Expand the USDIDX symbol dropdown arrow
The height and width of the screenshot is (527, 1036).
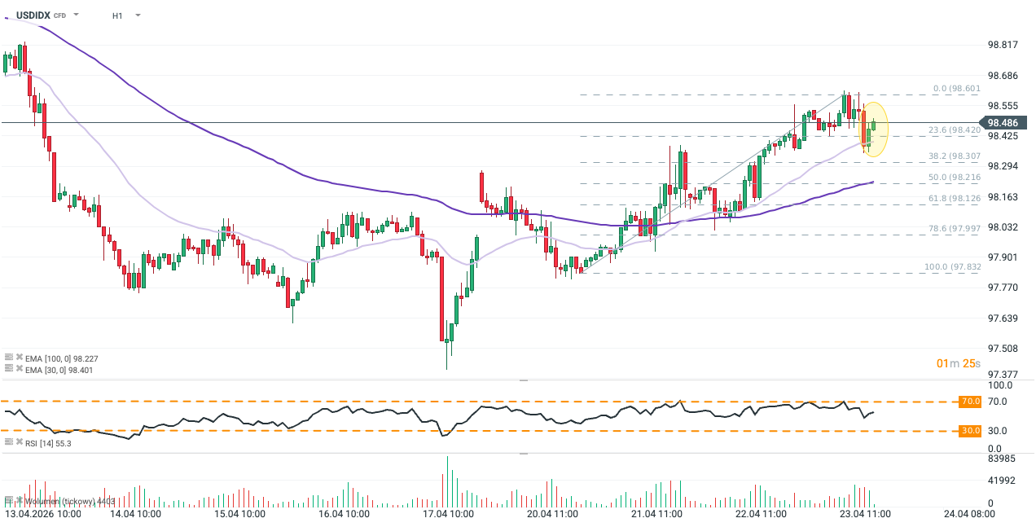click(76, 15)
